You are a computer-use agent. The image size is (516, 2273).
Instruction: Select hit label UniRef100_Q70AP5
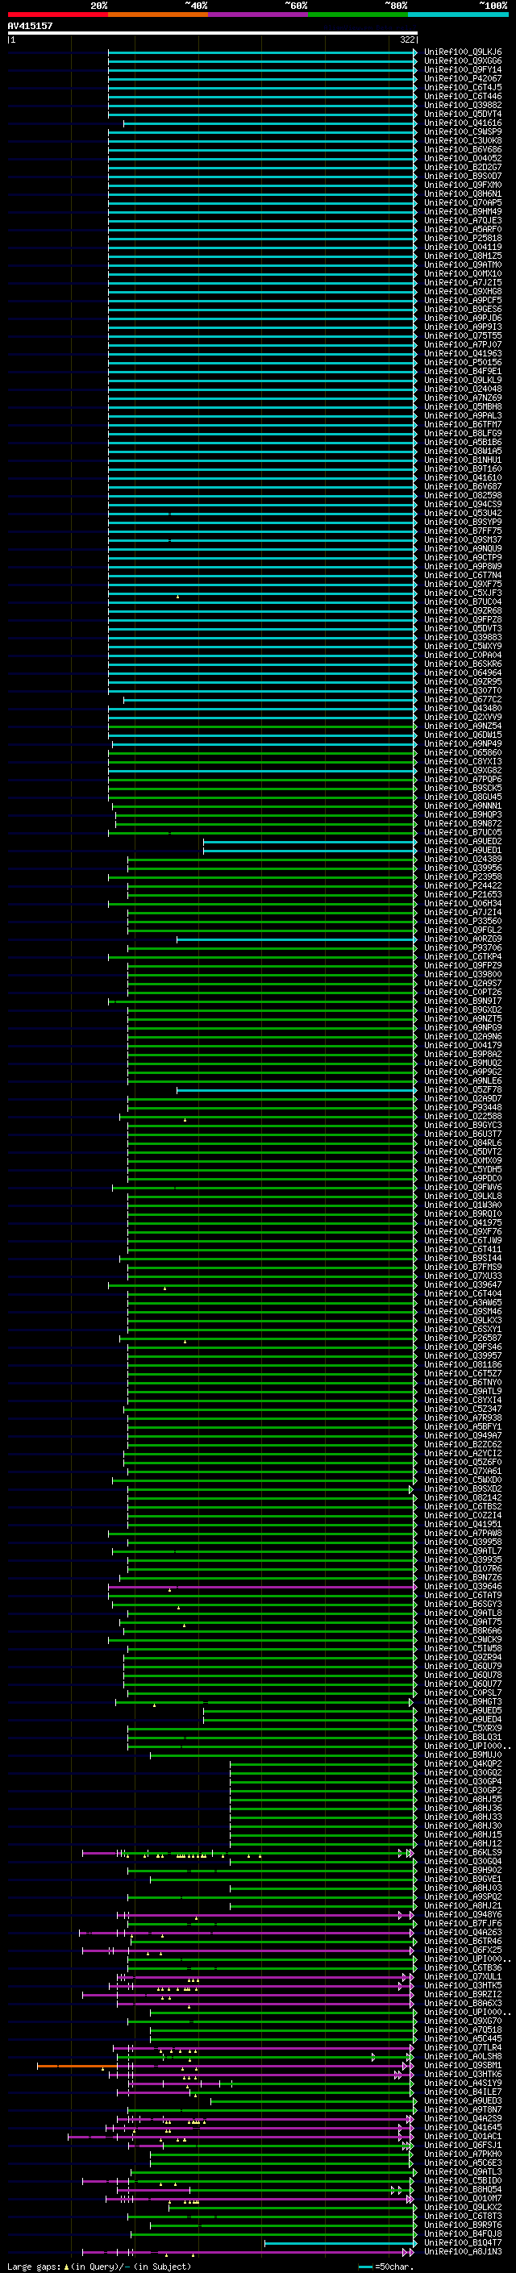click(x=463, y=202)
